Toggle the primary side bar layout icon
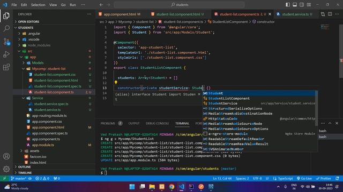343x192 pixels. 288,5
